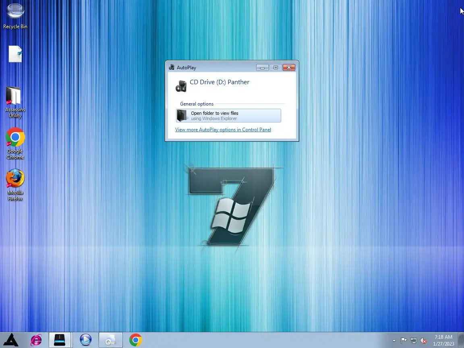Choose Open folder to view files
This screenshot has height=348, width=464.
[228, 116]
